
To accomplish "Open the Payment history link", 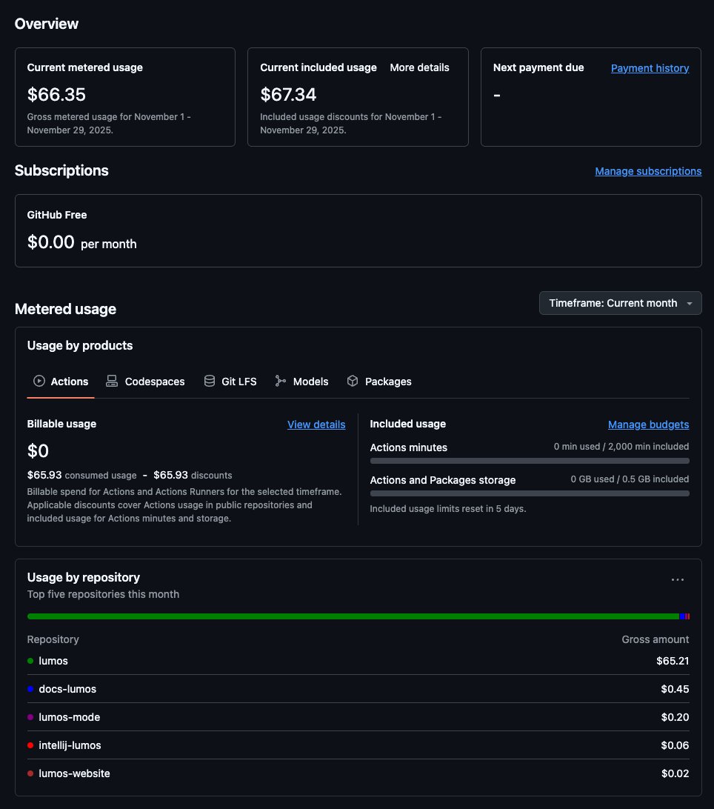I will (x=650, y=68).
